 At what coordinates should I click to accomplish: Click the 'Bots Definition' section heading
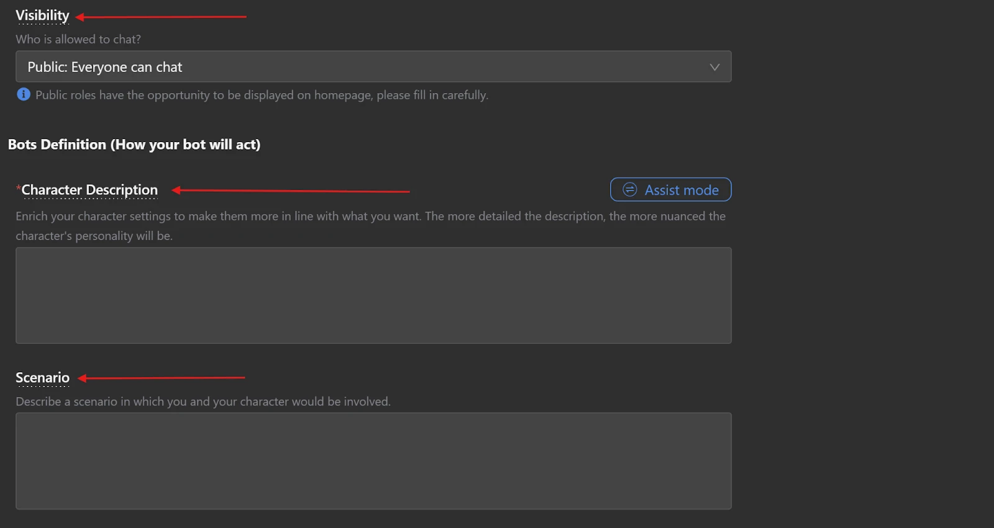pyautogui.click(x=134, y=145)
